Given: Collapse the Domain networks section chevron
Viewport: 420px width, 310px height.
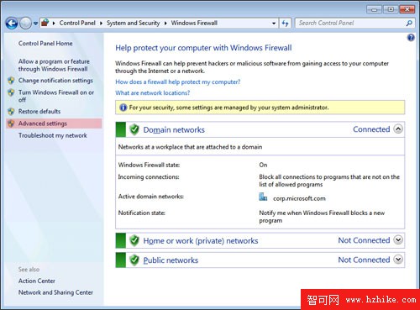Looking at the screenshot, I should point(398,129).
